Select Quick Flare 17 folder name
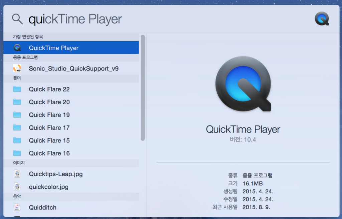The image size is (342, 219). [x=49, y=127]
